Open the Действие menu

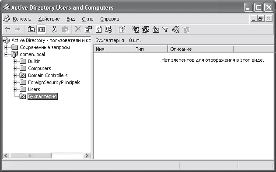(x=49, y=19)
